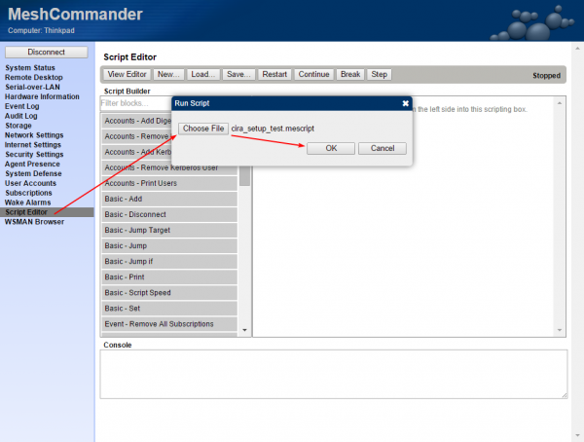Go to System Status page
The width and height of the screenshot is (584, 442).
click(32, 68)
